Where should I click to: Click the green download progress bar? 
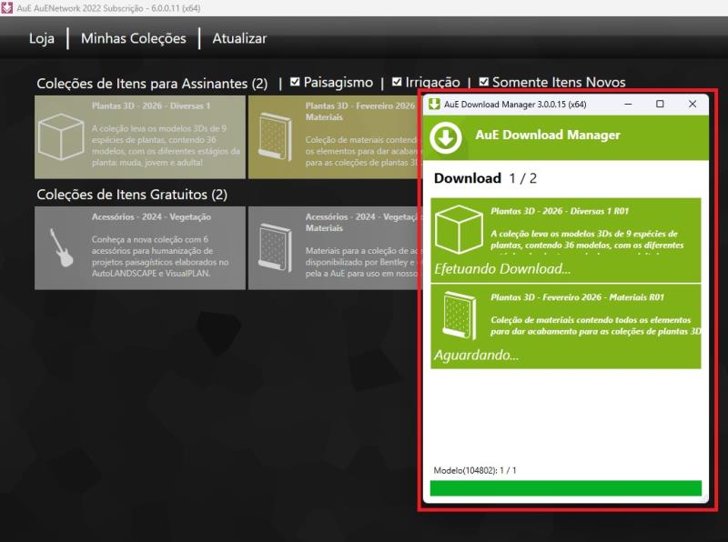[x=565, y=488]
